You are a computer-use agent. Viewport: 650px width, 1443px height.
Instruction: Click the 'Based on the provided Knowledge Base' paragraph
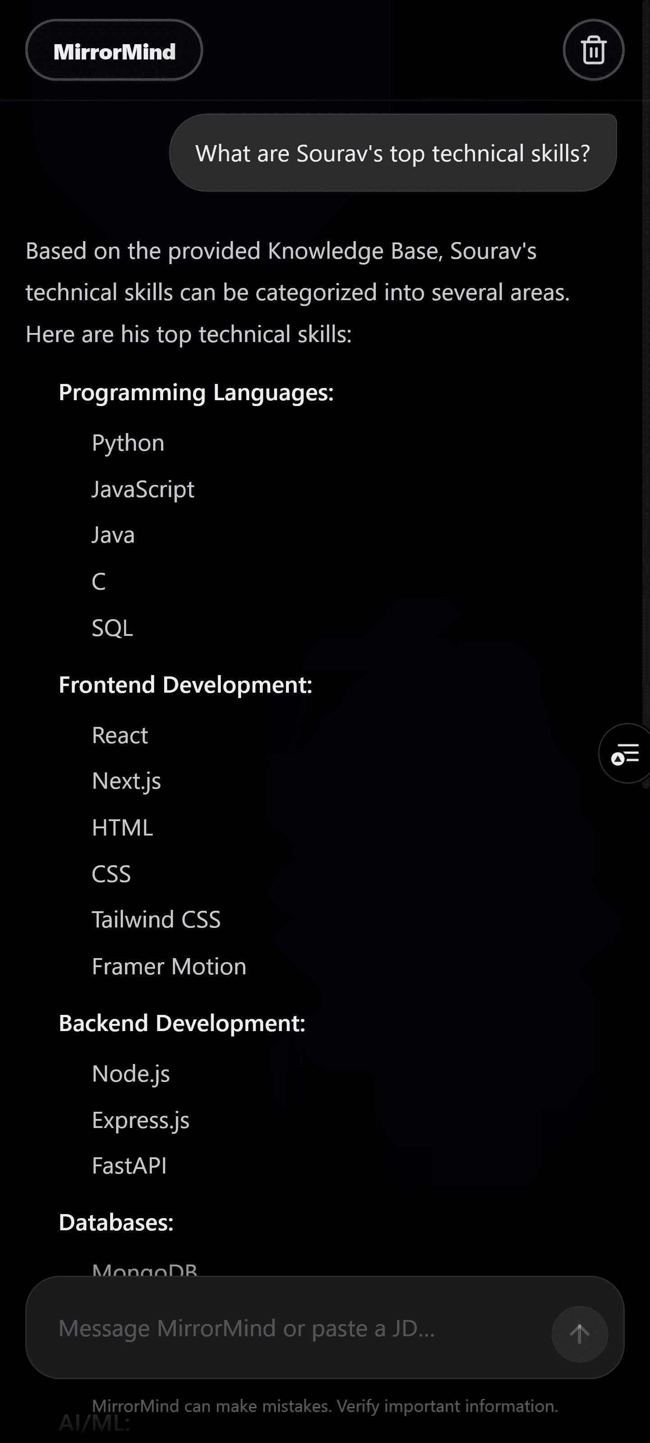point(298,292)
